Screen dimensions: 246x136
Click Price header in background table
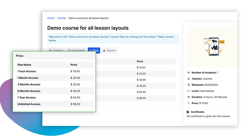140,61
